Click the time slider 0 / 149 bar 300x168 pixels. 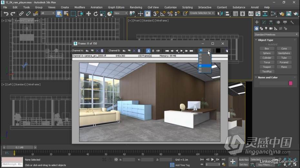point(19,147)
